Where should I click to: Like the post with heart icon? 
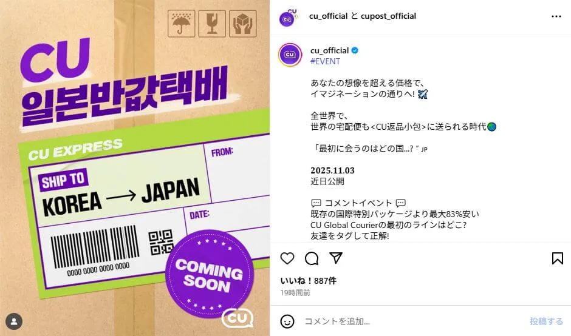click(x=287, y=258)
